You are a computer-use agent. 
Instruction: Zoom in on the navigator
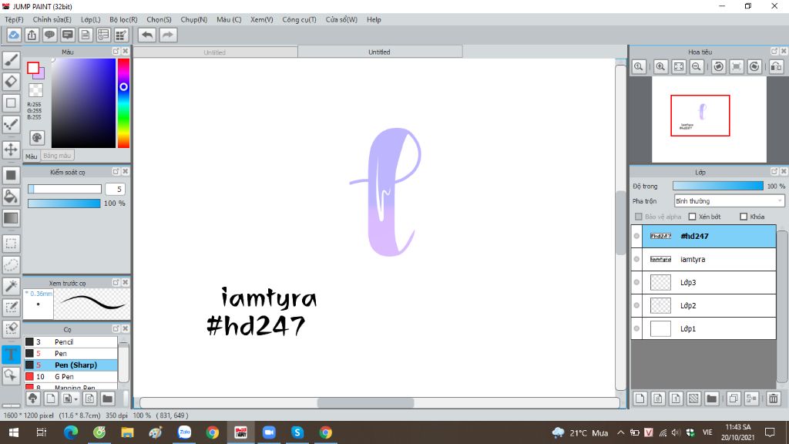click(x=660, y=66)
